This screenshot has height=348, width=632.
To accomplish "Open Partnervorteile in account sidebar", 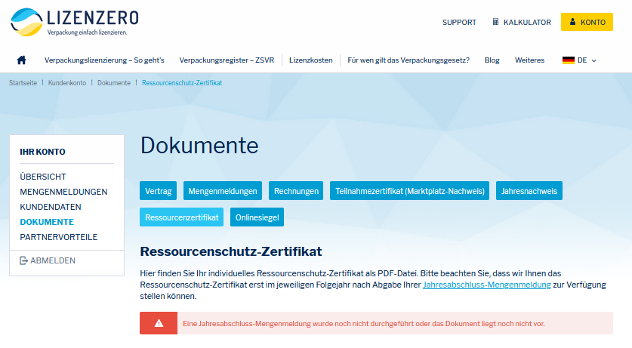I will 58,237.
